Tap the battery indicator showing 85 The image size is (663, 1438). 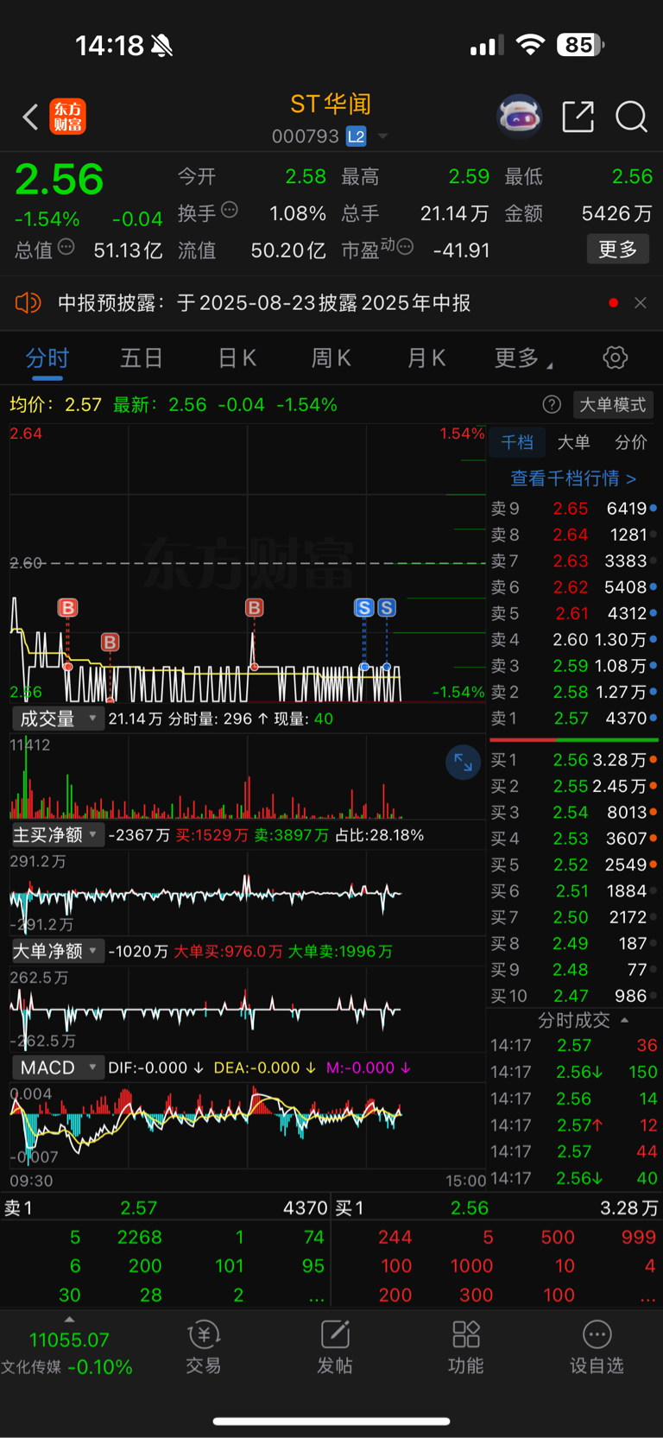[580, 44]
